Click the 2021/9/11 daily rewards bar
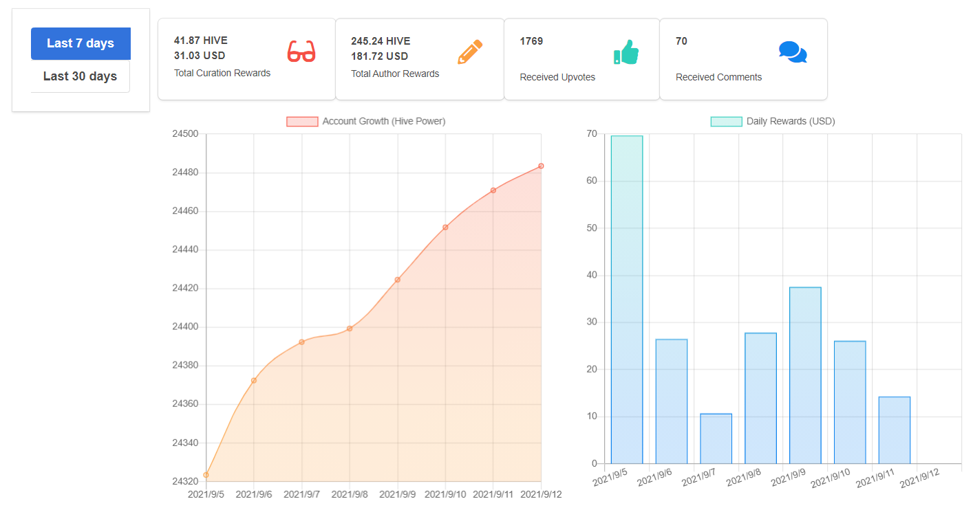973x510 pixels. [895, 430]
